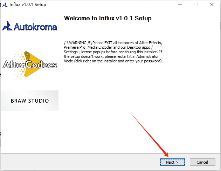Click the Autokroma logo
Image resolution: width=221 pixels, height=171 pixels.
tap(30, 26)
